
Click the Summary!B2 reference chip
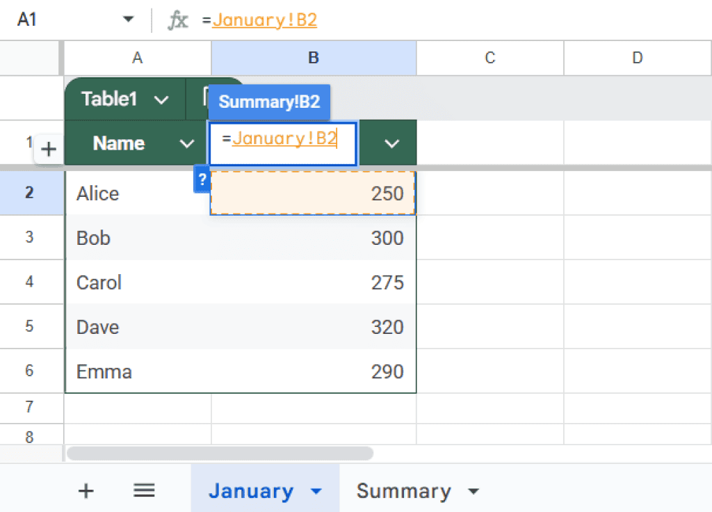[269, 102]
